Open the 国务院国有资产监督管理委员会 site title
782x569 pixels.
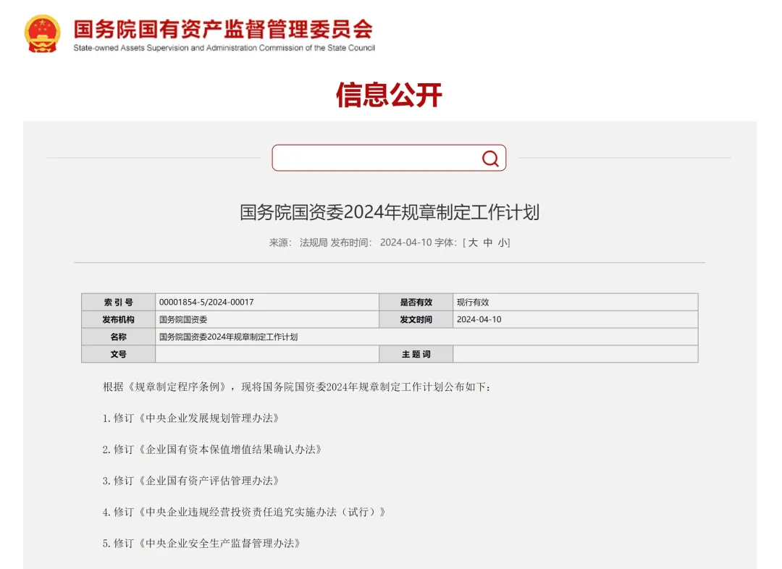223,30
